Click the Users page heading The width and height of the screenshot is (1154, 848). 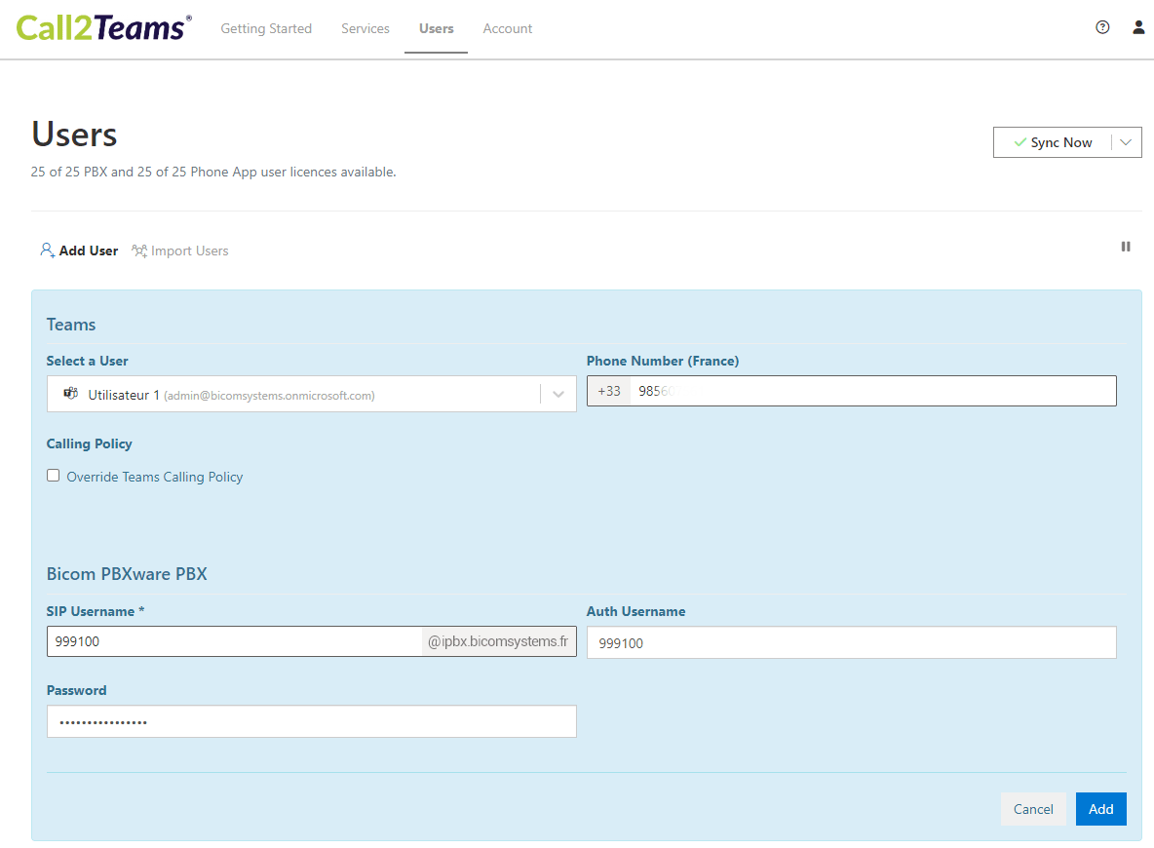[74, 135]
